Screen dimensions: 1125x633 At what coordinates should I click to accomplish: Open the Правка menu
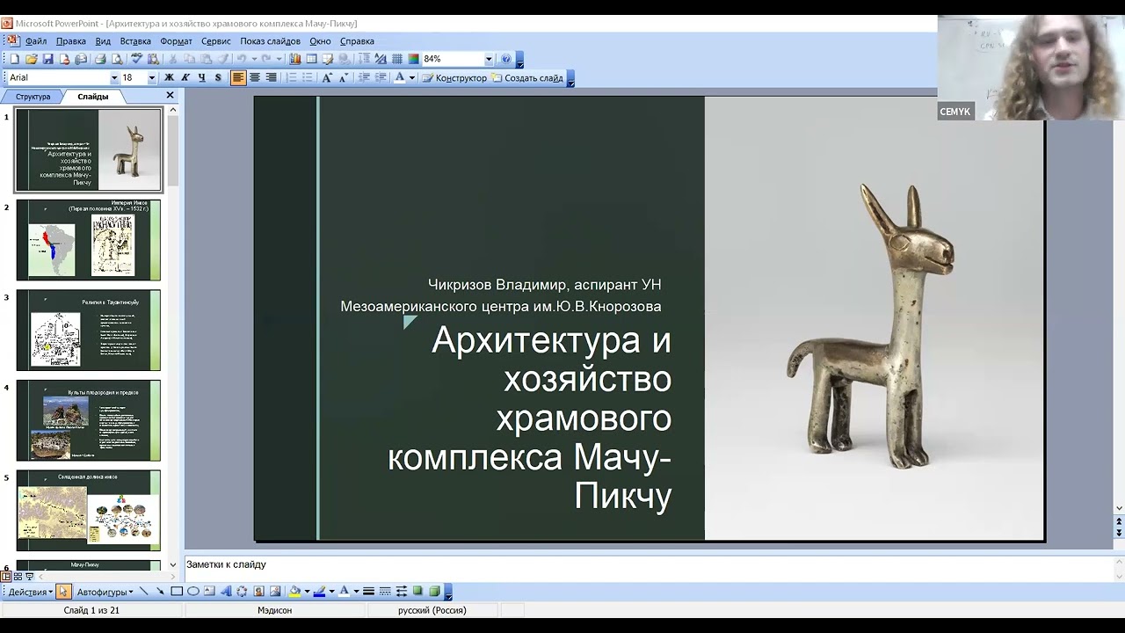71,41
